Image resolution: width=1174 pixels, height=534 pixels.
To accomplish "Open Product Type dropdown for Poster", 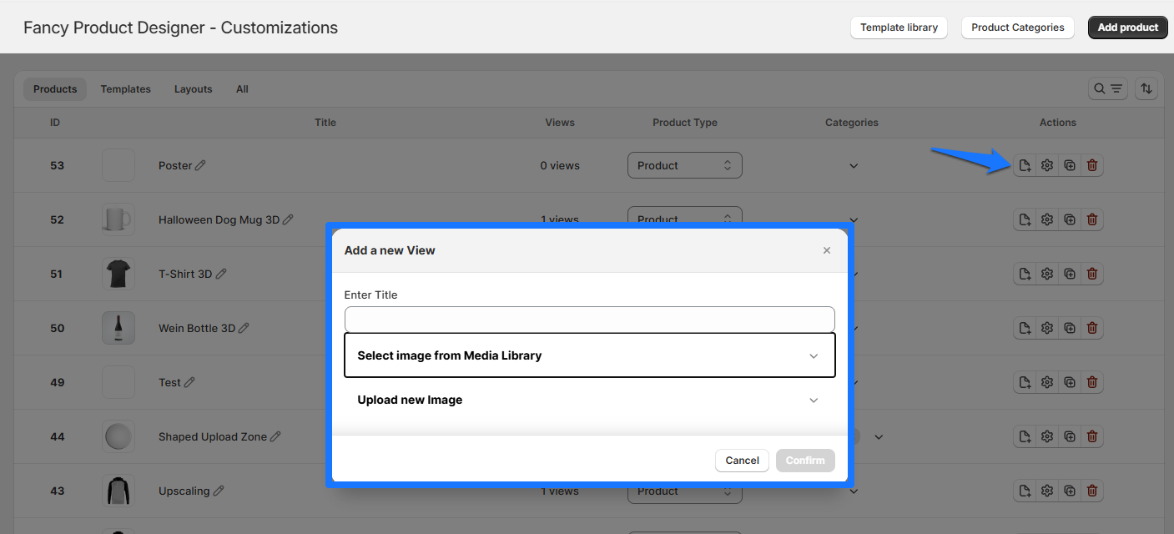I will click(684, 165).
